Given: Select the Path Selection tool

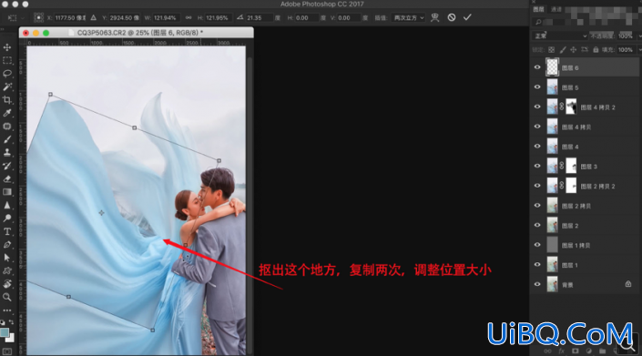Looking at the screenshot, I should click(x=7, y=258).
